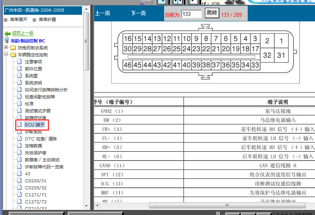Open 定格数据 document
This screenshot has width=315, height=215.
[x=33, y=146]
